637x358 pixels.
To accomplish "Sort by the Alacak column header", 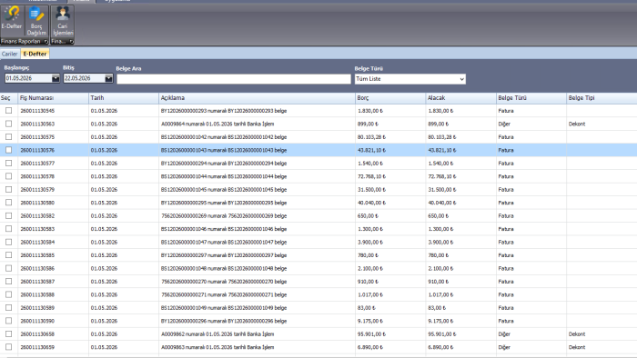I will pyautogui.click(x=461, y=98).
